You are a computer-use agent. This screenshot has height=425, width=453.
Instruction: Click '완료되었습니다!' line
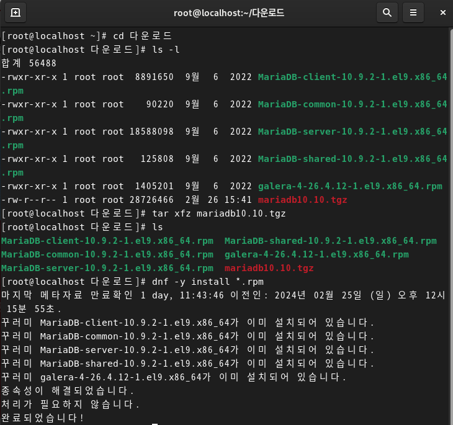pos(42,418)
